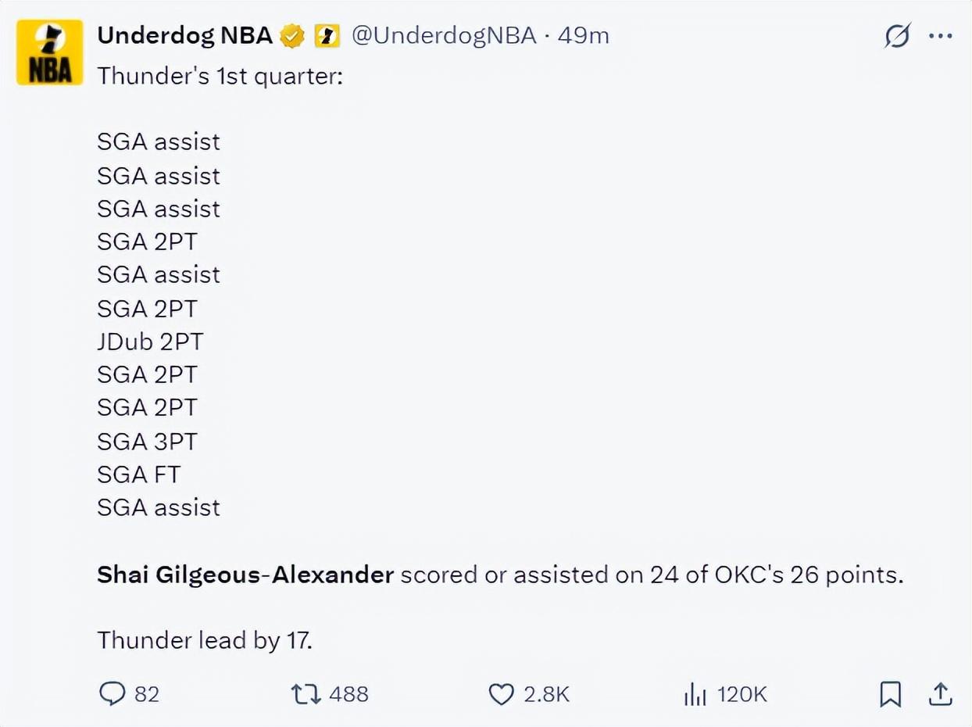The image size is (972, 727).
Task: Click the "Thunder lead by 17." text
Action: click(x=205, y=641)
